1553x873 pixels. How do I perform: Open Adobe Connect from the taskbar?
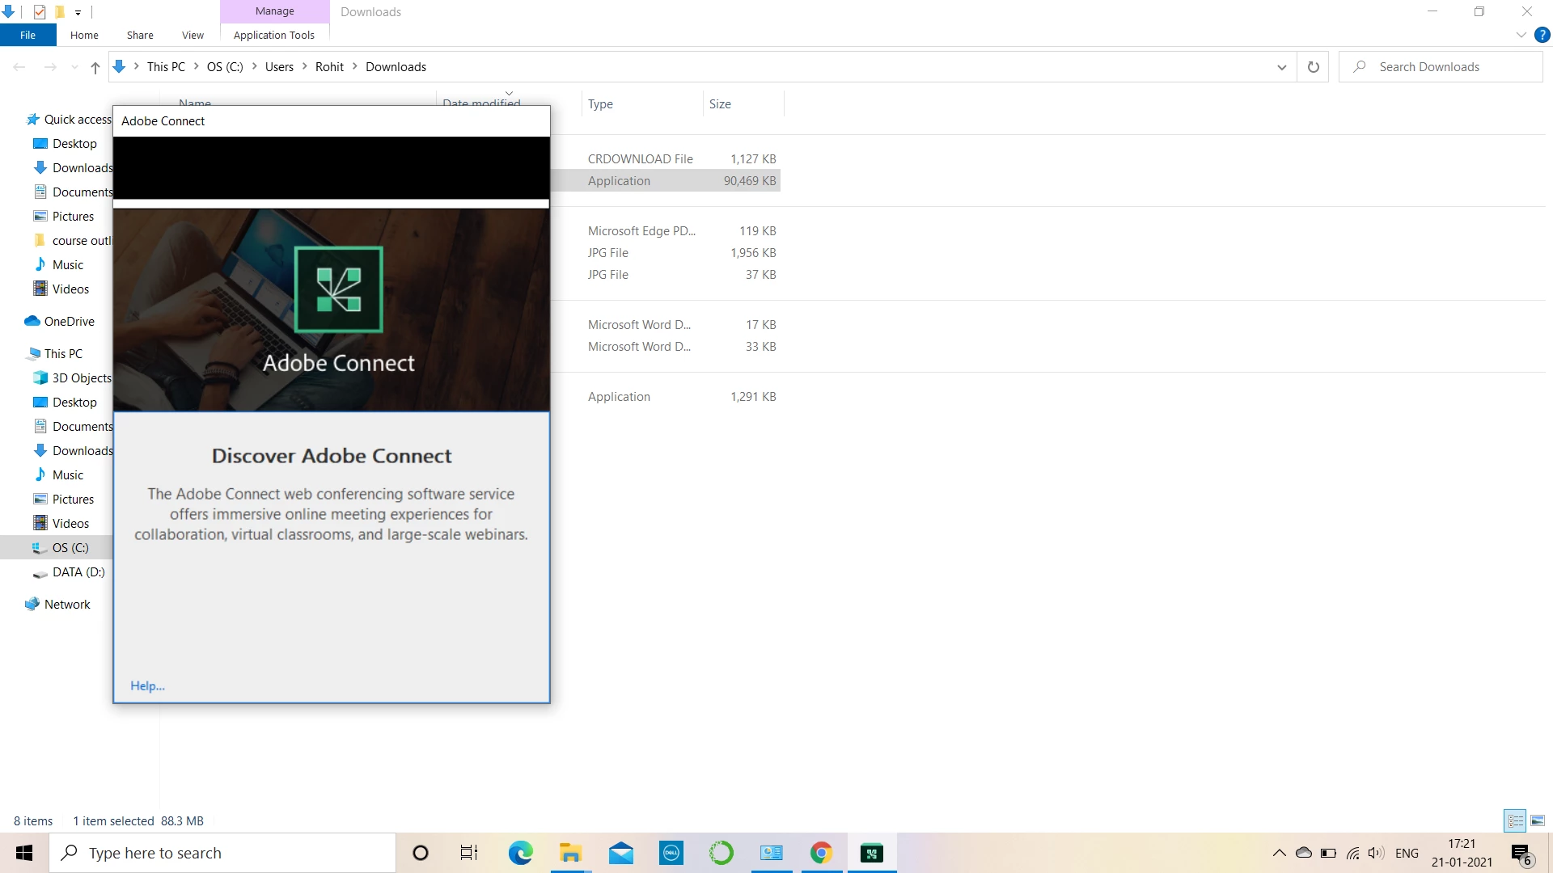tap(871, 853)
